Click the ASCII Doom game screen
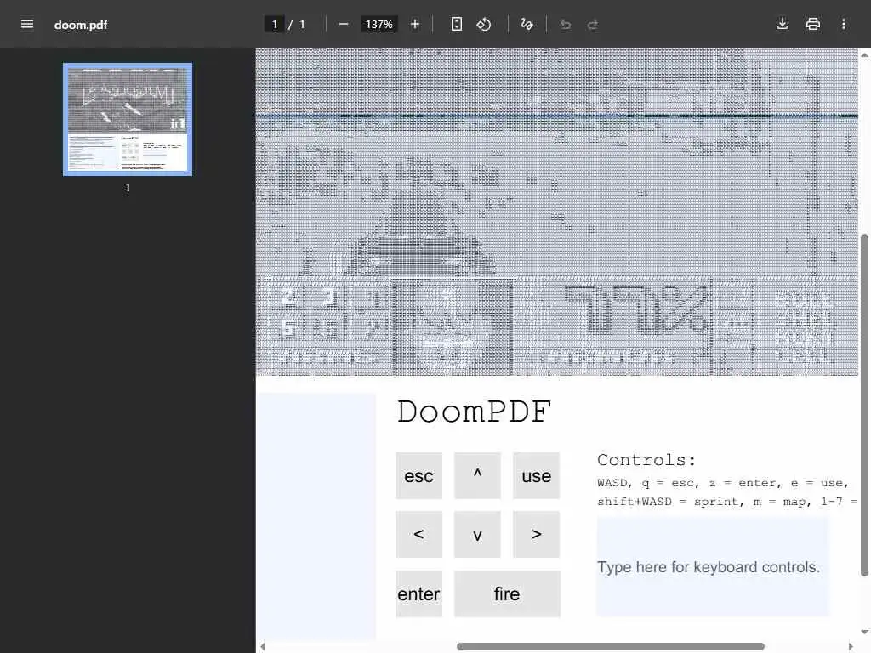 click(557, 212)
